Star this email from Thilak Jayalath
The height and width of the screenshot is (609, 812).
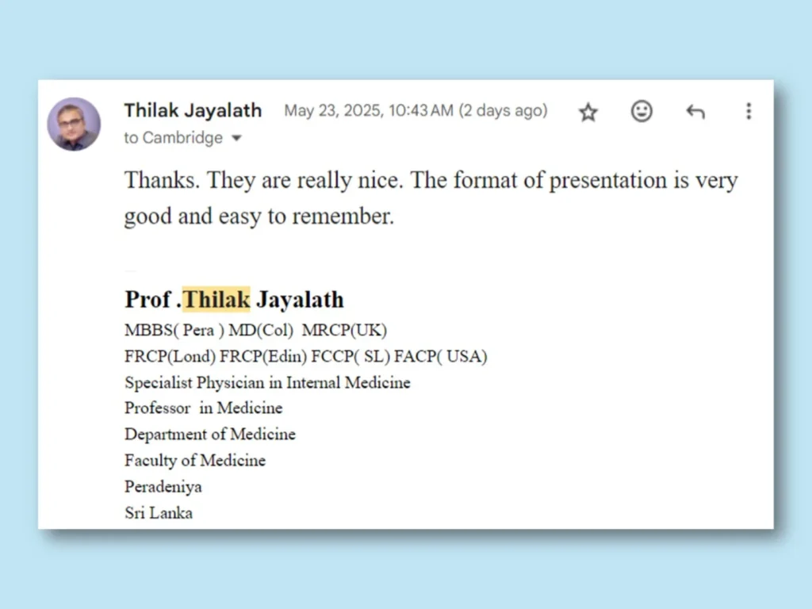point(588,112)
